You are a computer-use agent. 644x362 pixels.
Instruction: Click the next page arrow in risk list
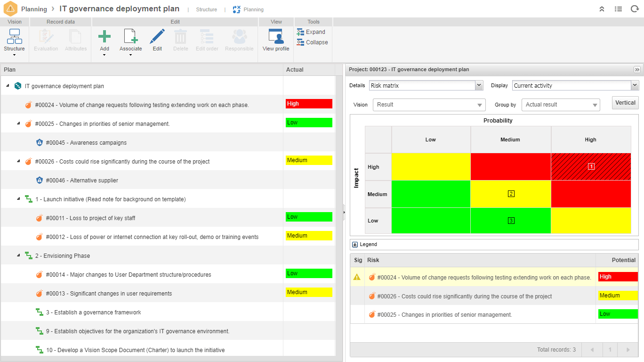pyautogui.click(x=628, y=350)
